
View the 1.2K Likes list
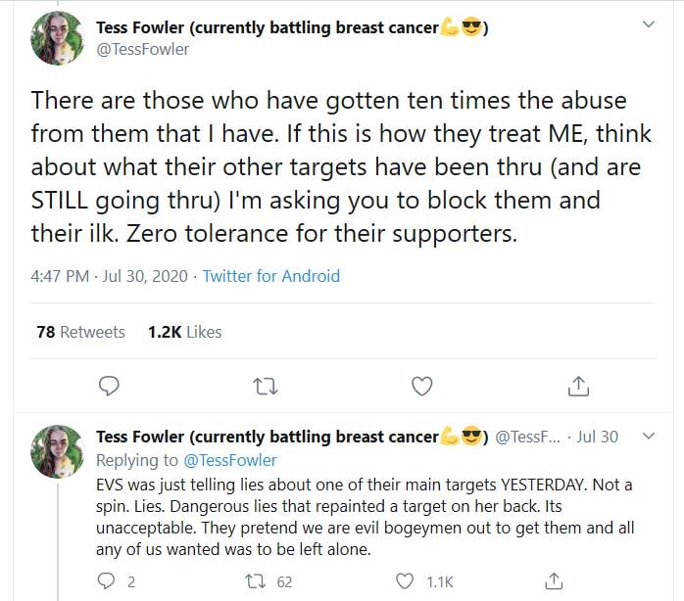tap(185, 332)
